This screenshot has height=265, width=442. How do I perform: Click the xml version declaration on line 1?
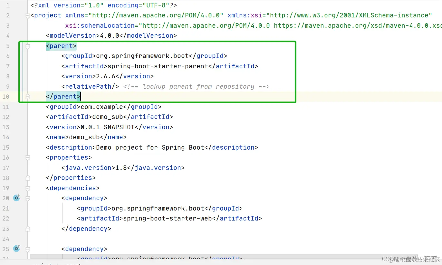[104, 5]
